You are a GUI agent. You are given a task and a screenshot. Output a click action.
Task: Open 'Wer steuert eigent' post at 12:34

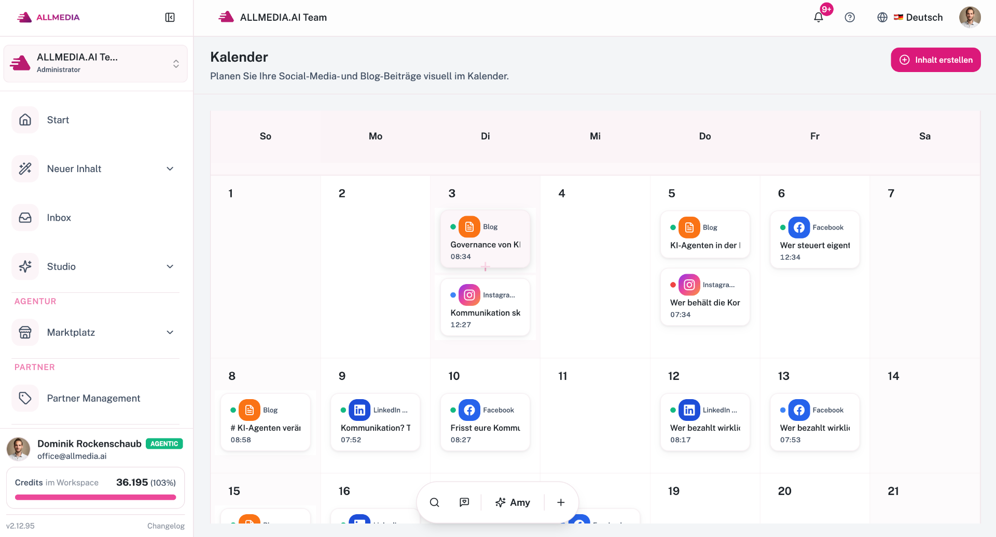pos(815,239)
